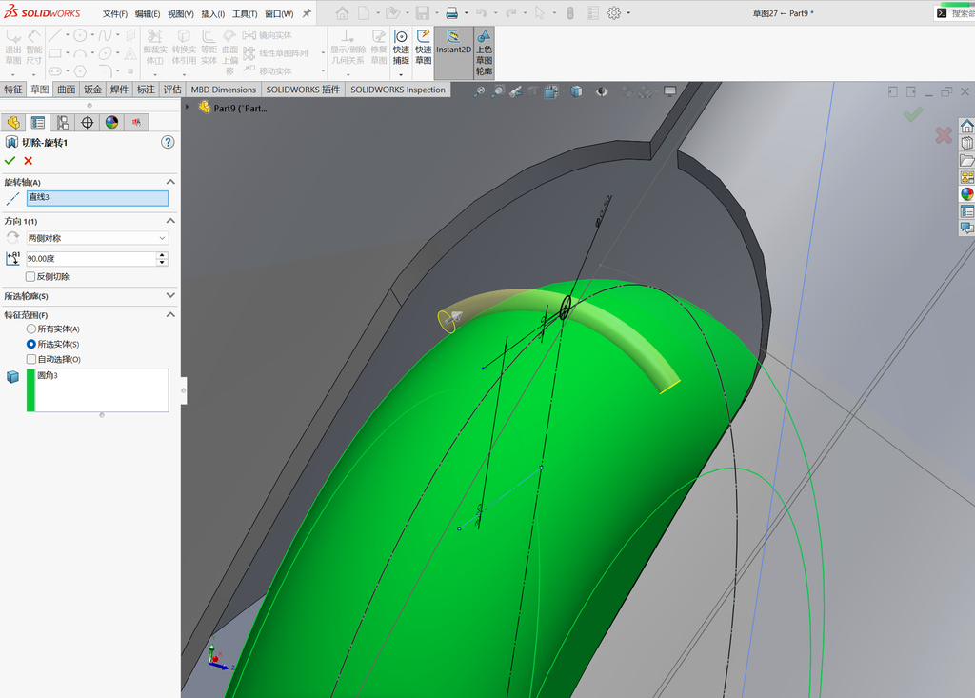Click Zoom to Fit in the view toolbar
This screenshot has height=698, width=975.
coord(480,92)
